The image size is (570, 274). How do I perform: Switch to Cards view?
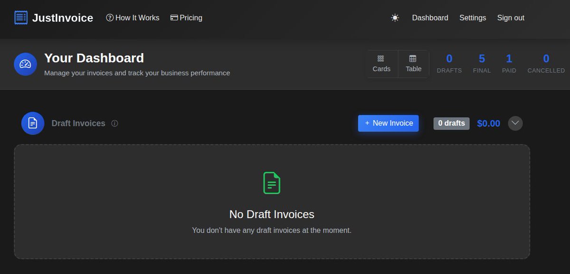pyautogui.click(x=381, y=64)
